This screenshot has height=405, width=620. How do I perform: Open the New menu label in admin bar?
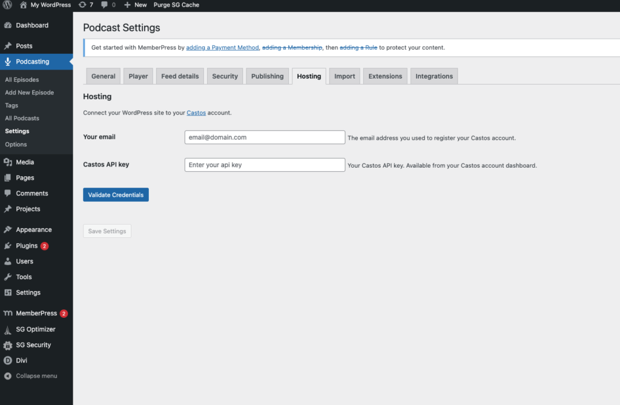140,5
